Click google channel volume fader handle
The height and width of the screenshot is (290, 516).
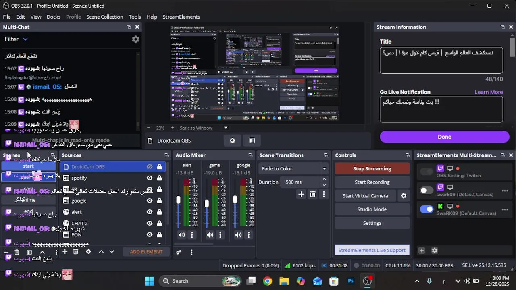(235, 200)
